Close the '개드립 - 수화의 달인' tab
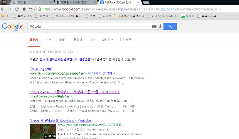239x139 pixels. [95, 2]
